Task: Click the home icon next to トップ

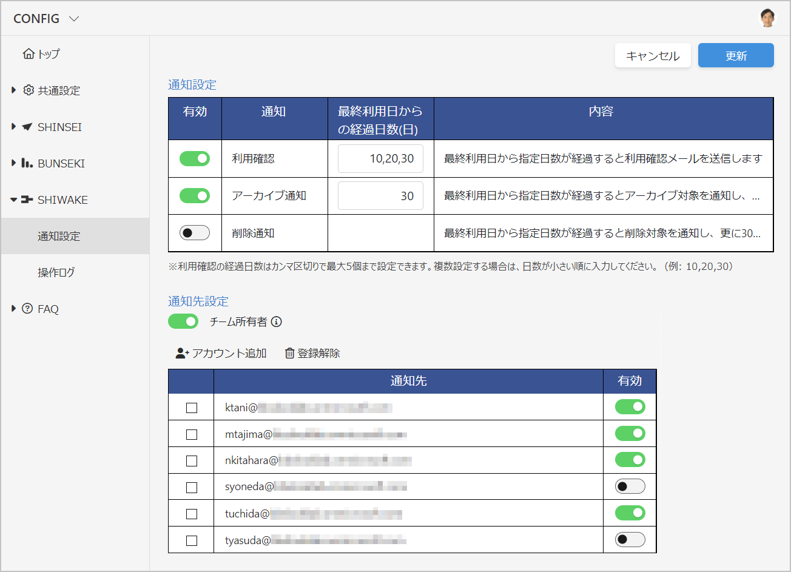Action: tap(29, 54)
